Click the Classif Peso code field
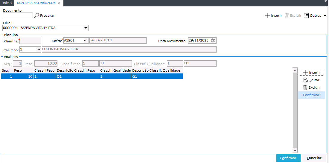 (90, 63)
